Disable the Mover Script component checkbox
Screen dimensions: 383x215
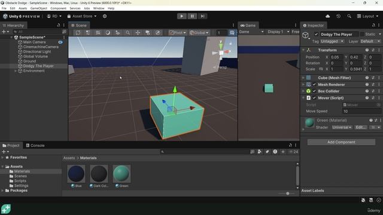[314, 98]
